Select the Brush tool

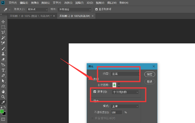3,49
